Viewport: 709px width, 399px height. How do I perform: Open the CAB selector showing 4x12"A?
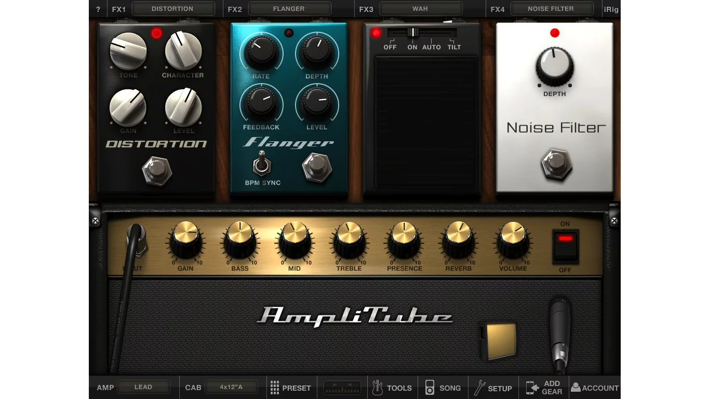coord(232,387)
